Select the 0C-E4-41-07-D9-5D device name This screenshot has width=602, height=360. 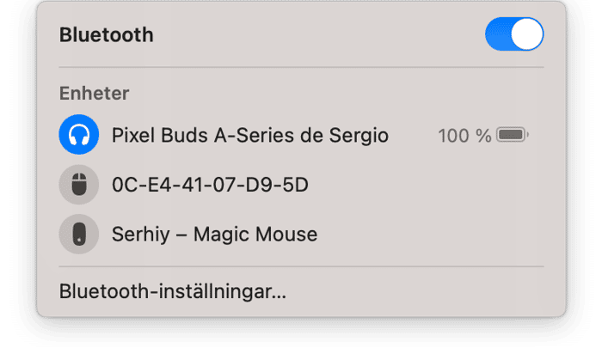pyautogui.click(x=210, y=185)
